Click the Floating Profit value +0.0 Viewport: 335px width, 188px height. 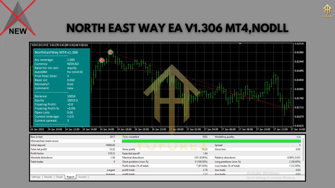(x=70, y=104)
